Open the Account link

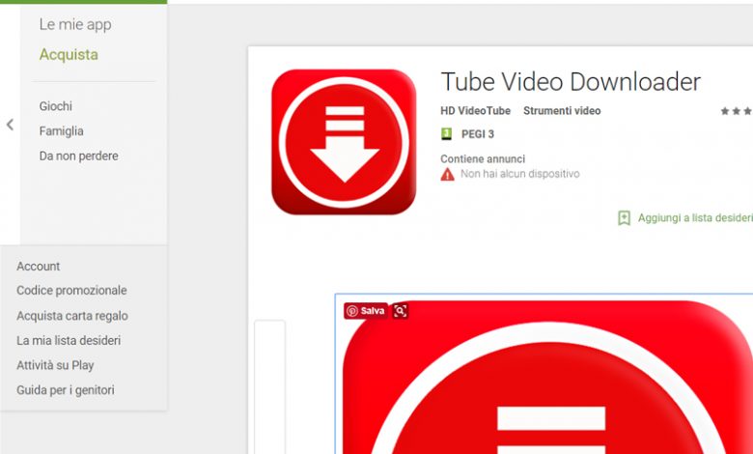coord(39,267)
